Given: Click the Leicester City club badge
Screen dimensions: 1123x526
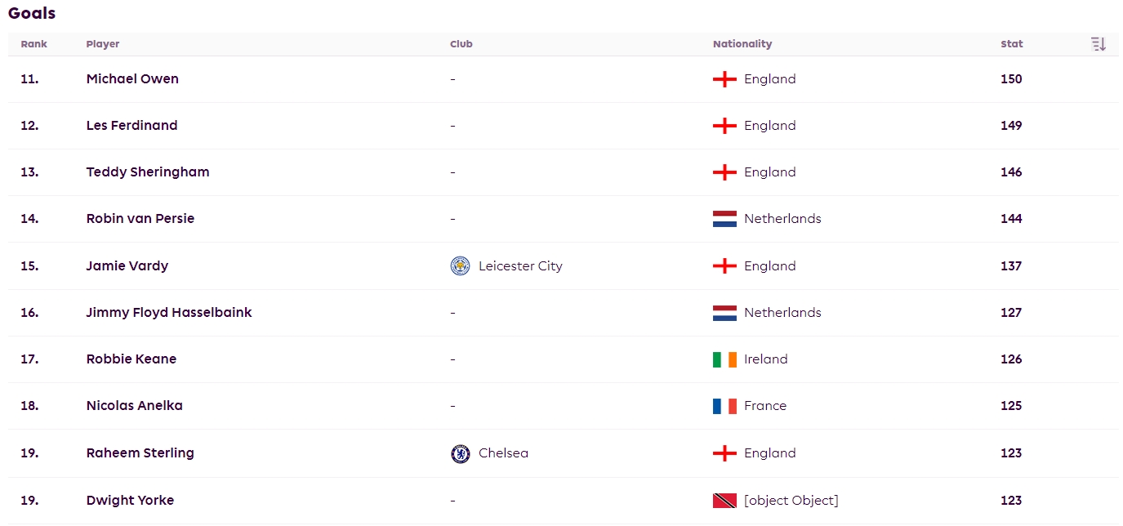Looking at the screenshot, I should pos(460,265).
